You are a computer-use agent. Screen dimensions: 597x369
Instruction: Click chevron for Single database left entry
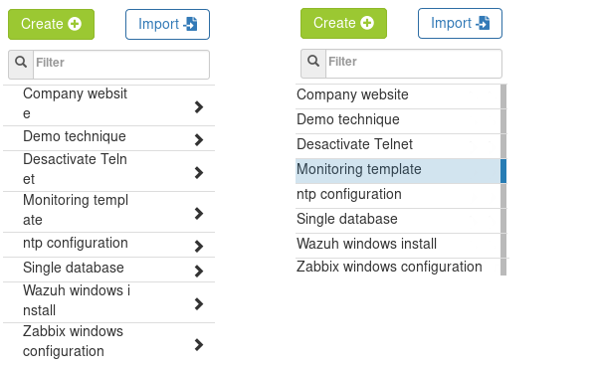198,271
